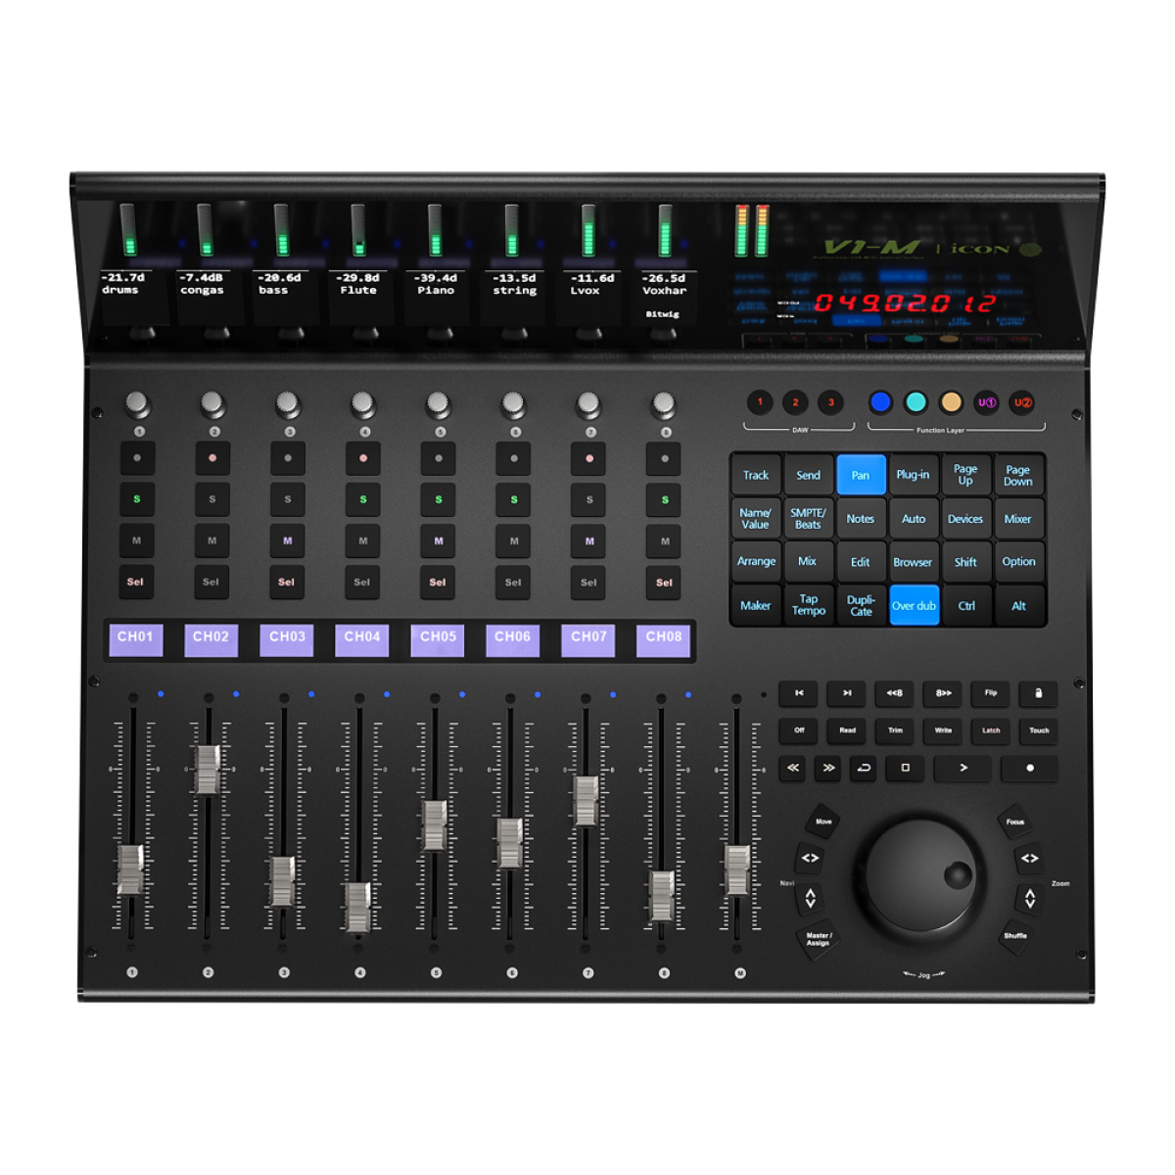Image resolution: width=1175 pixels, height=1175 pixels.
Task: Bank left with the <<8 button
Action: tap(895, 694)
